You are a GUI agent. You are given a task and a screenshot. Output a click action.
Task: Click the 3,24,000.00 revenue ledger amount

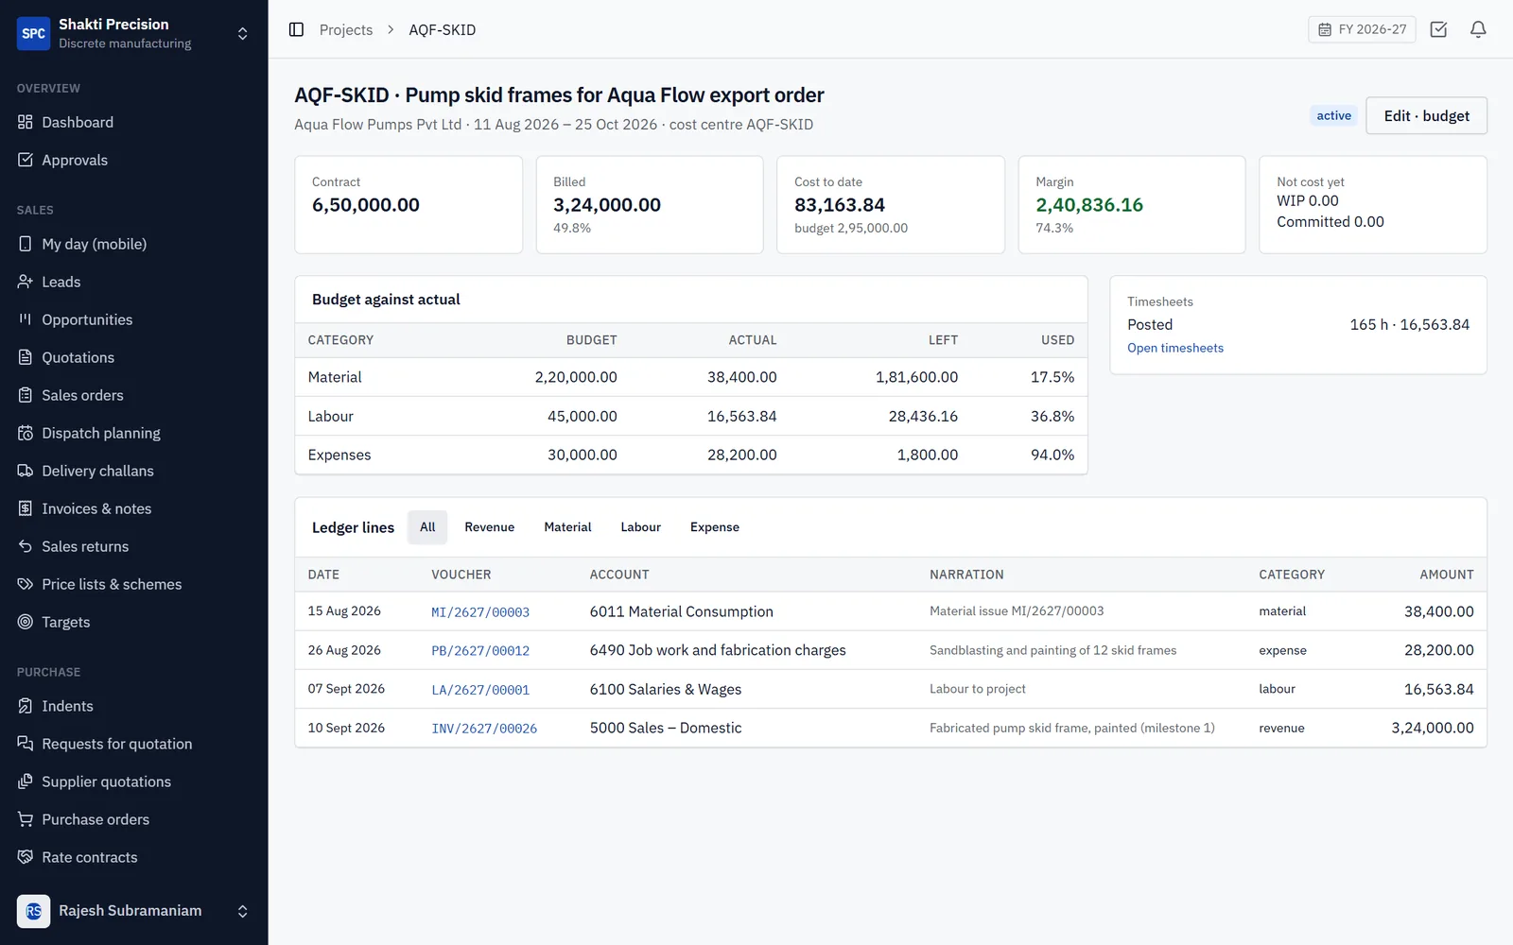coord(1433,728)
